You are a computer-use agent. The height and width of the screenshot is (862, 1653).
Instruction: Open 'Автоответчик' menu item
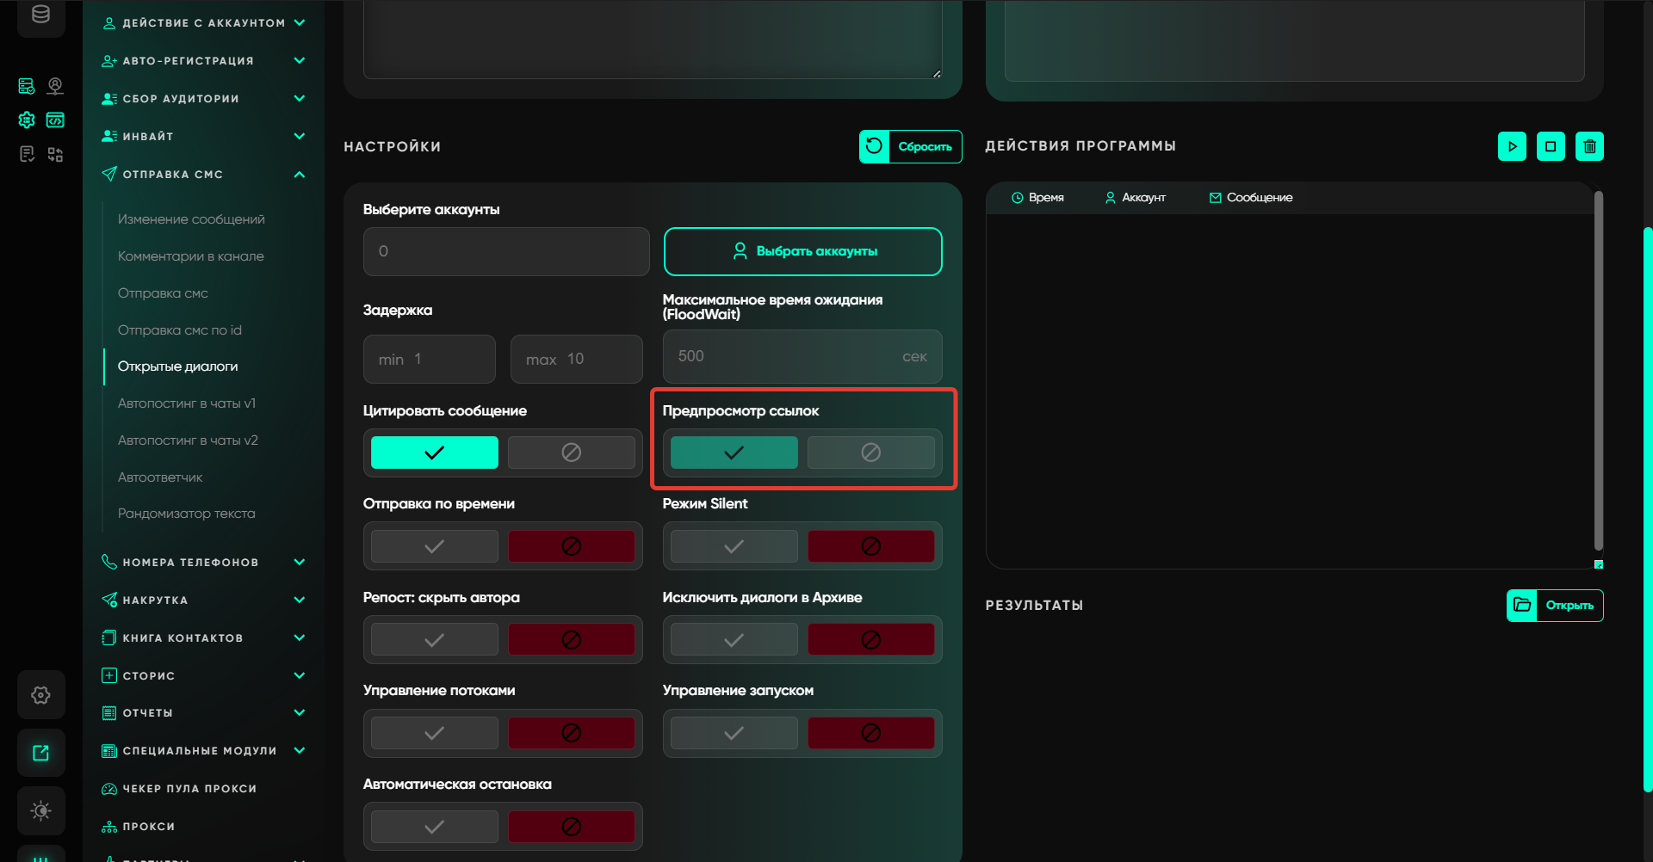click(160, 477)
